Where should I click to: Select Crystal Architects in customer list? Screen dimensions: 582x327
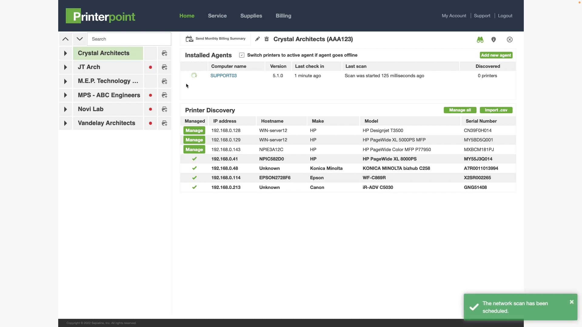pos(108,53)
